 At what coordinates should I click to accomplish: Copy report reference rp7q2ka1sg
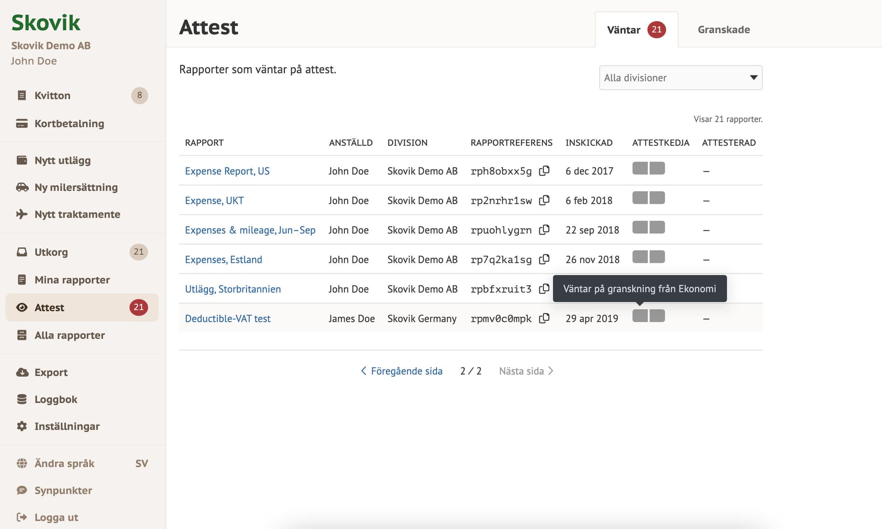click(x=544, y=259)
